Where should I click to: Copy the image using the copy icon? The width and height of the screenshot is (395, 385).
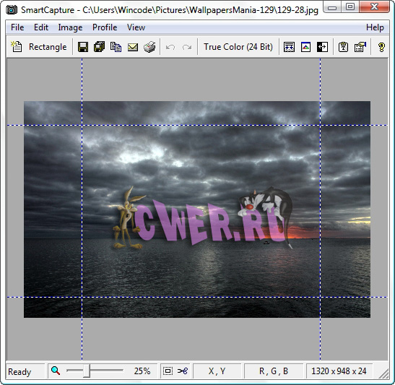click(x=116, y=47)
